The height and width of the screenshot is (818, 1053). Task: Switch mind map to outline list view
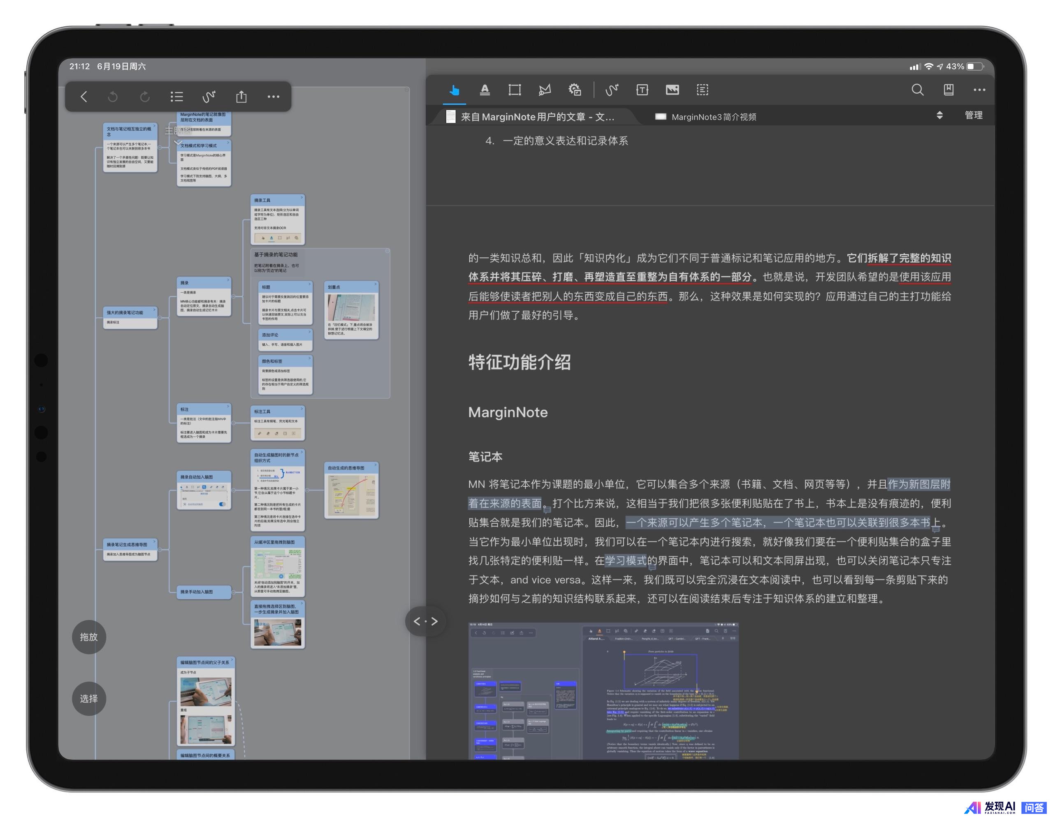pos(176,97)
